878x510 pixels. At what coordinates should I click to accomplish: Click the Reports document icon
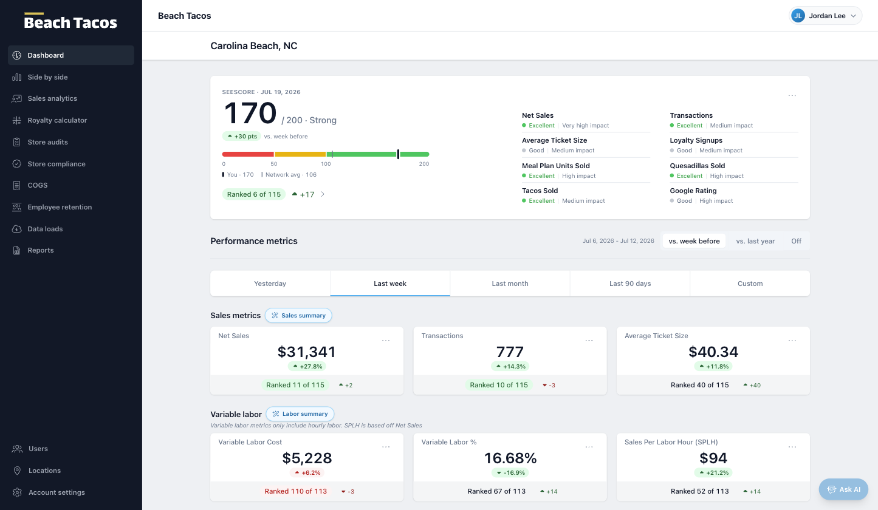(17, 250)
